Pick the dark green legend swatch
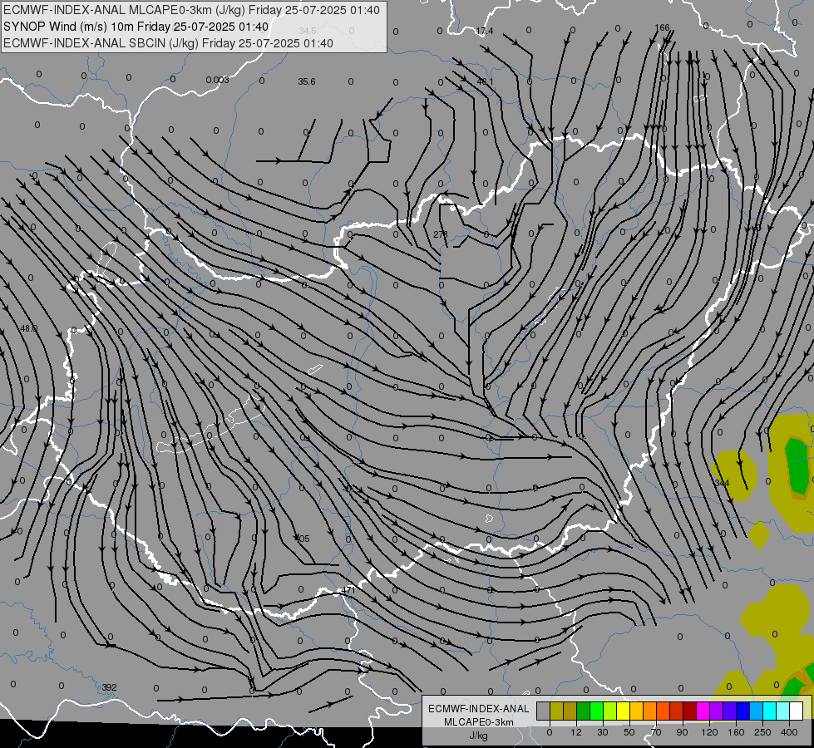 [584, 711]
